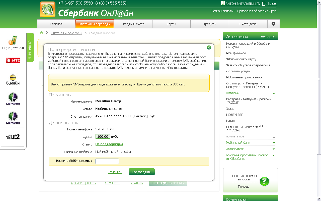
Task: Click Часто задаваемые вопросы link
Action: tap(244, 178)
